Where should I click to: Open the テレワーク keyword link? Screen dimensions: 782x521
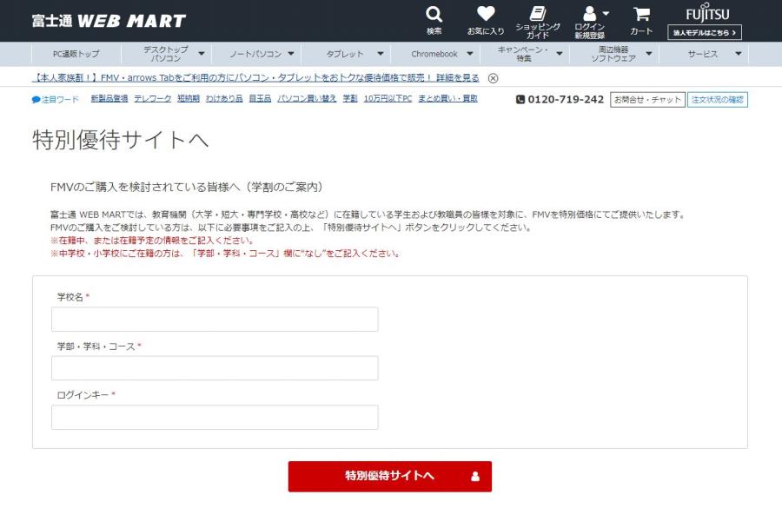(153, 99)
